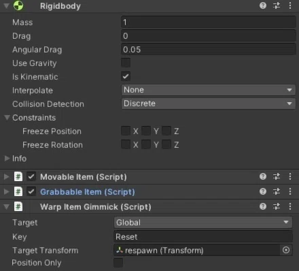Viewport: 299px width, 271px height.
Task: Open the Collision Detection Discrete dropdown
Action: (x=209, y=103)
